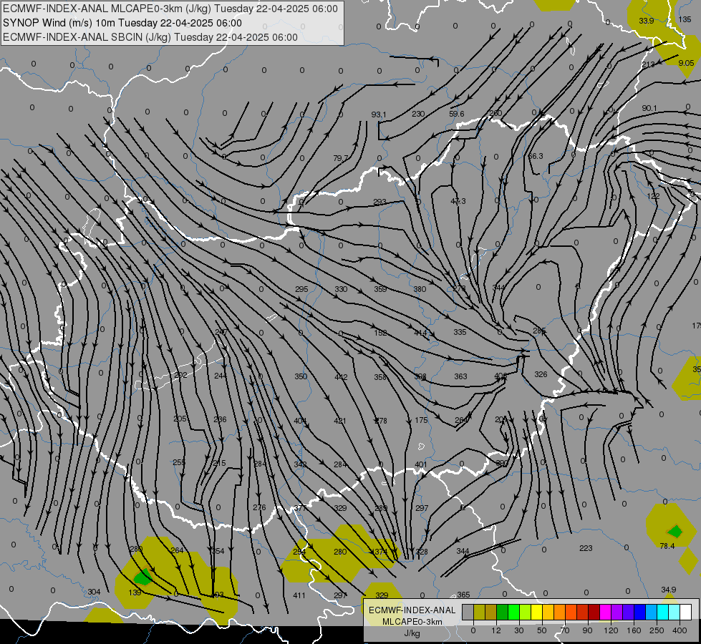Click the 411 value on the map

click(299, 595)
